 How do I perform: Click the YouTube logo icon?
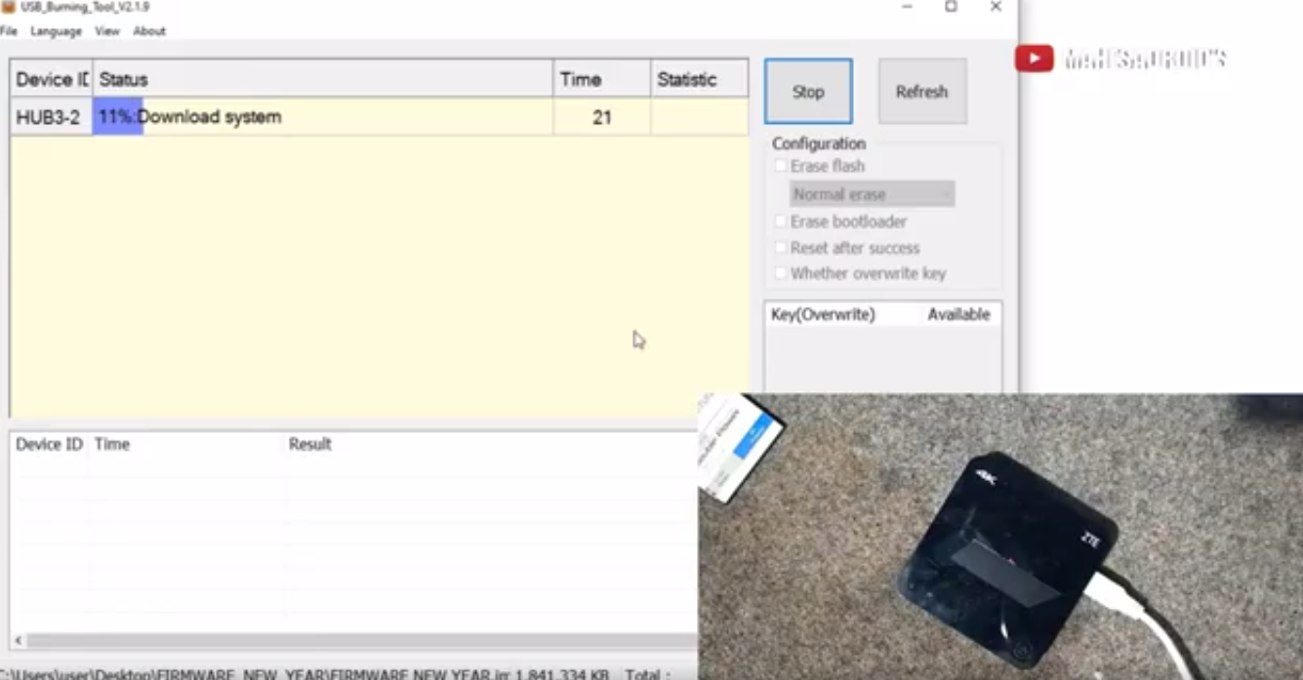[1034, 60]
